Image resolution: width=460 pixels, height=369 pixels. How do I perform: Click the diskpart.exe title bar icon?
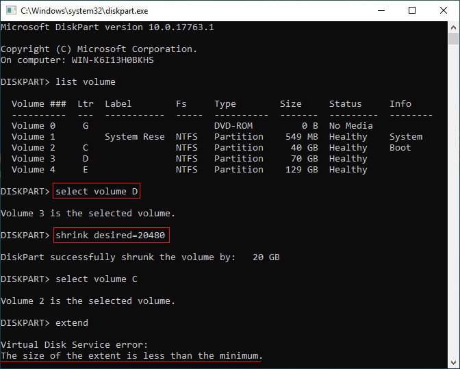pyautogui.click(x=10, y=10)
